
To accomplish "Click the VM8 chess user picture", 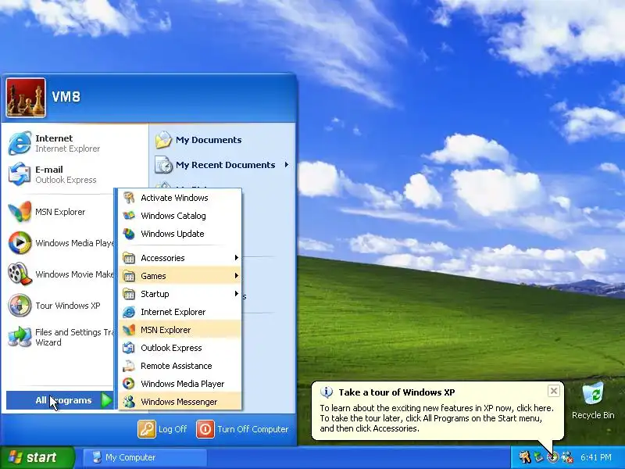I will [x=26, y=98].
